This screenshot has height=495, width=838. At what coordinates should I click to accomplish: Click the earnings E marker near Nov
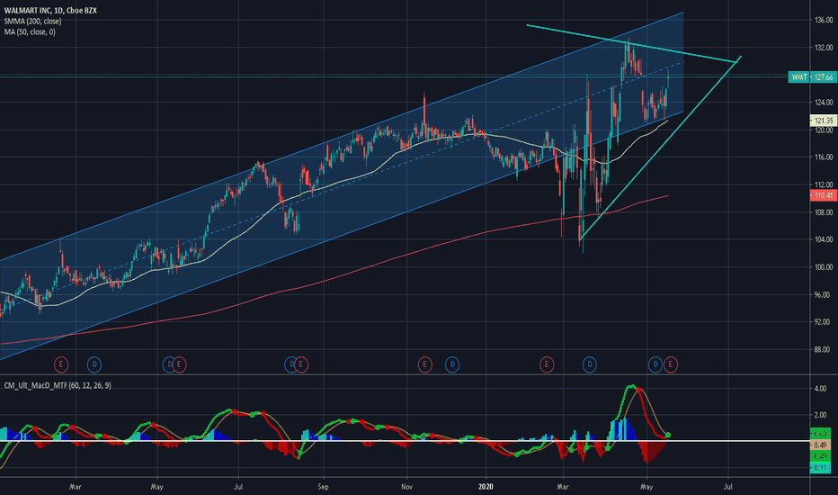(x=425, y=365)
